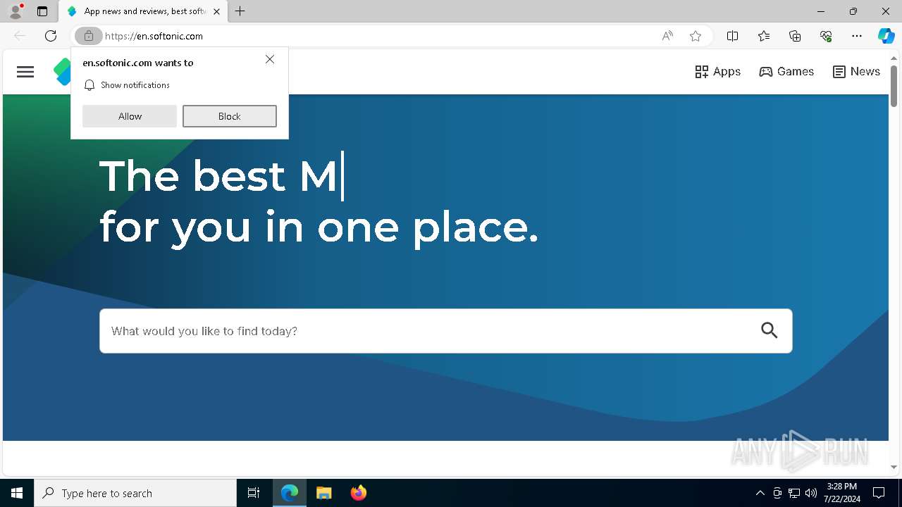Open Collections panel
The width and height of the screenshot is (902, 507).
pyautogui.click(x=795, y=36)
